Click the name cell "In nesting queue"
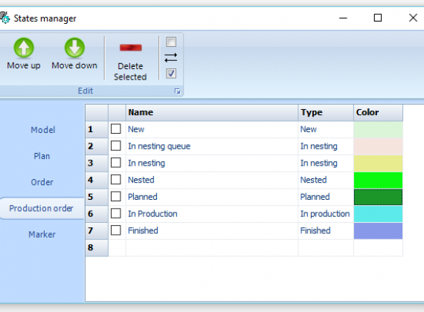 point(212,146)
